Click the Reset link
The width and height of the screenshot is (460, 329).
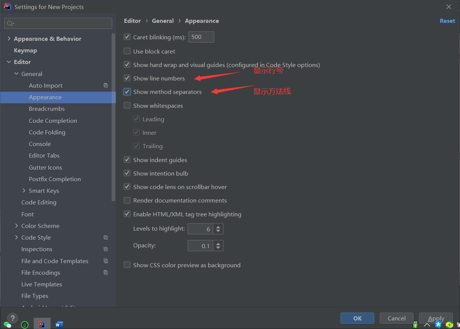coord(447,21)
